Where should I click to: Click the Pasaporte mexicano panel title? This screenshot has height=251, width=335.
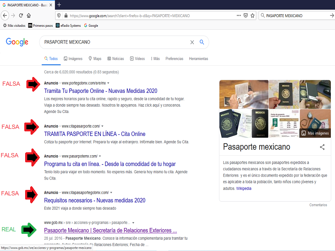coord(257,147)
